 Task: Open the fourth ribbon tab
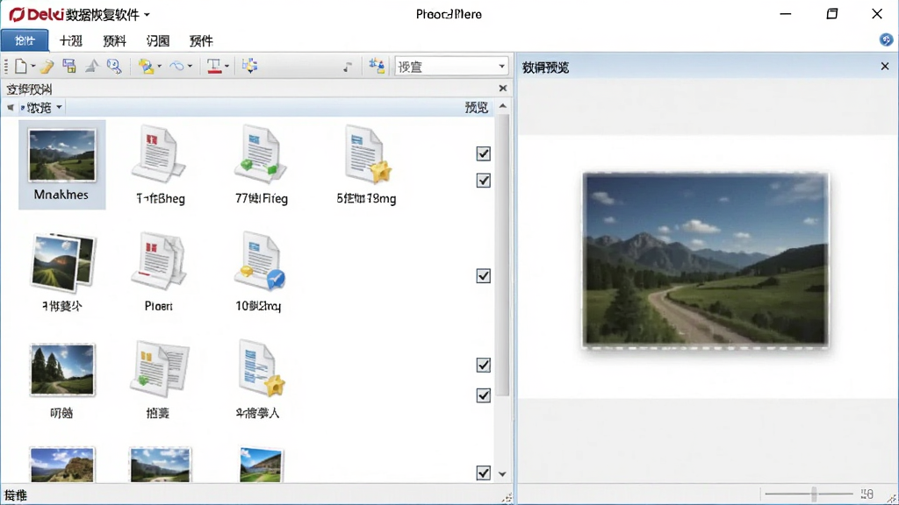(x=158, y=40)
